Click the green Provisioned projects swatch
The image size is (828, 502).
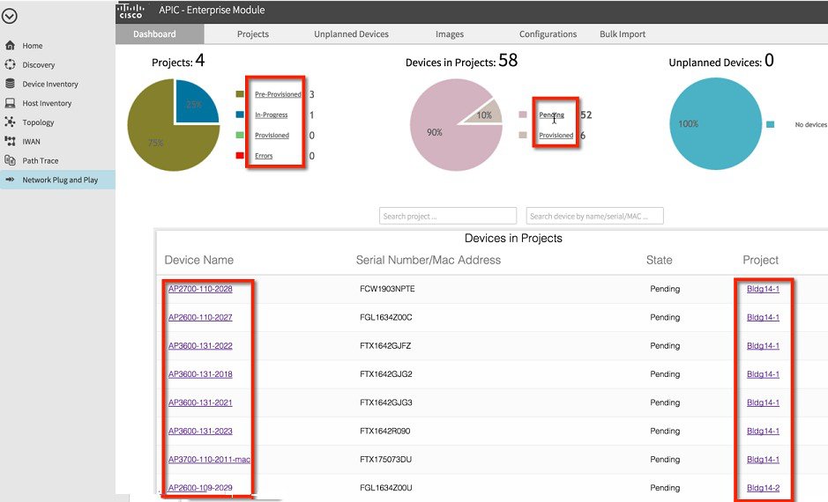[x=240, y=135]
